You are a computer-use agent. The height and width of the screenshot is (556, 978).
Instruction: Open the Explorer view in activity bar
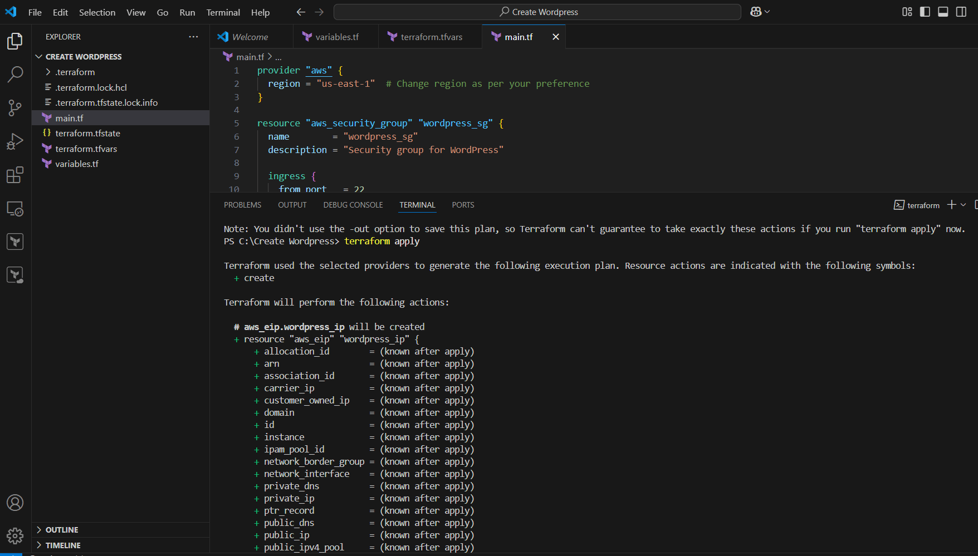click(x=15, y=41)
